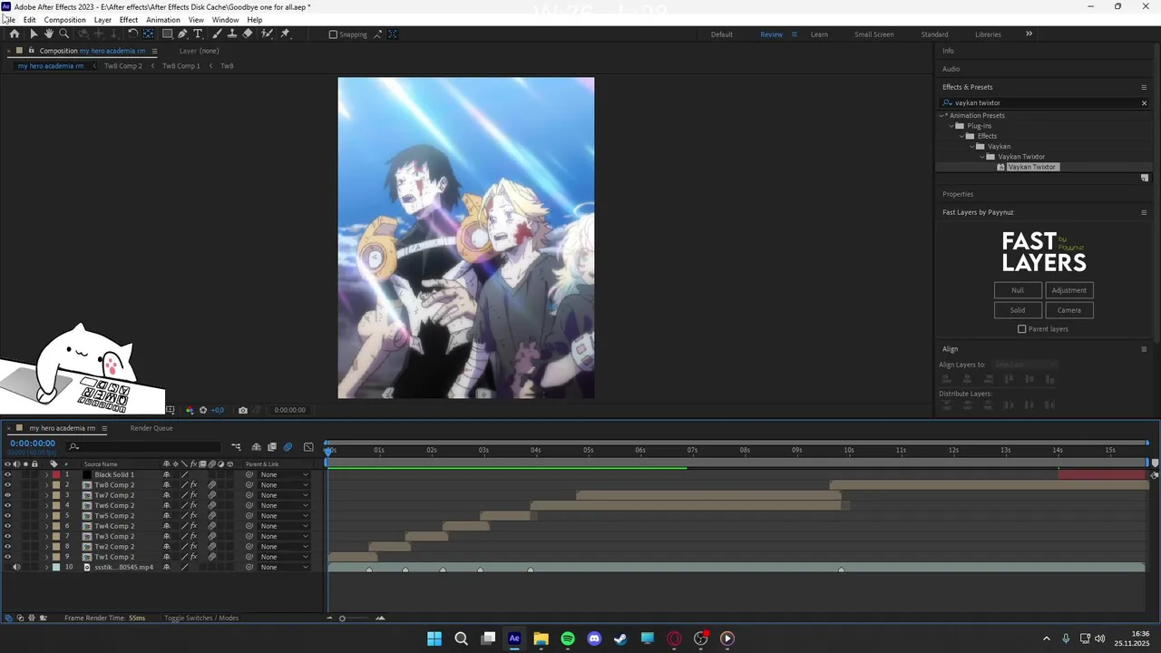
Task: Create a Null with Fast Layers
Action: pyautogui.click(x=1018, y=290)
